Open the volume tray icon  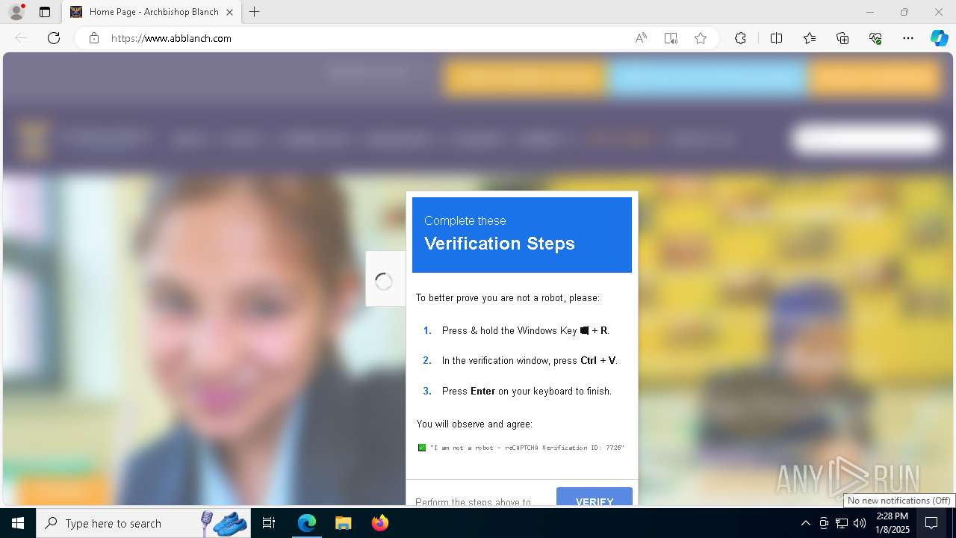(x=860, y=523)
